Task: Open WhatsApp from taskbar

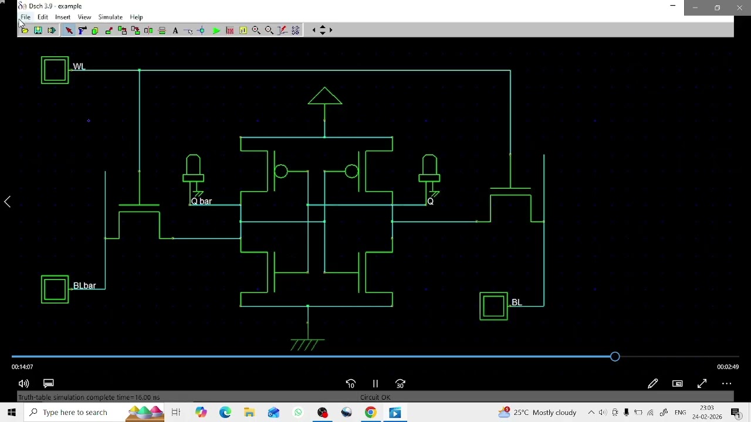Action: click(x=298, y=413)
